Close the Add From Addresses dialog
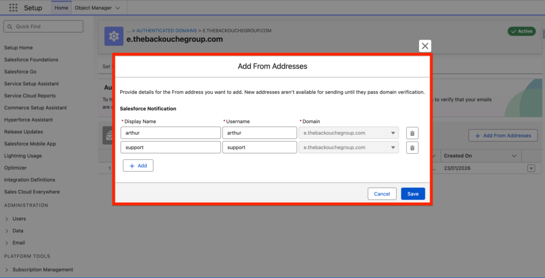Image resolution: width=545 pixels, height=278 pixels. (425, 46)
